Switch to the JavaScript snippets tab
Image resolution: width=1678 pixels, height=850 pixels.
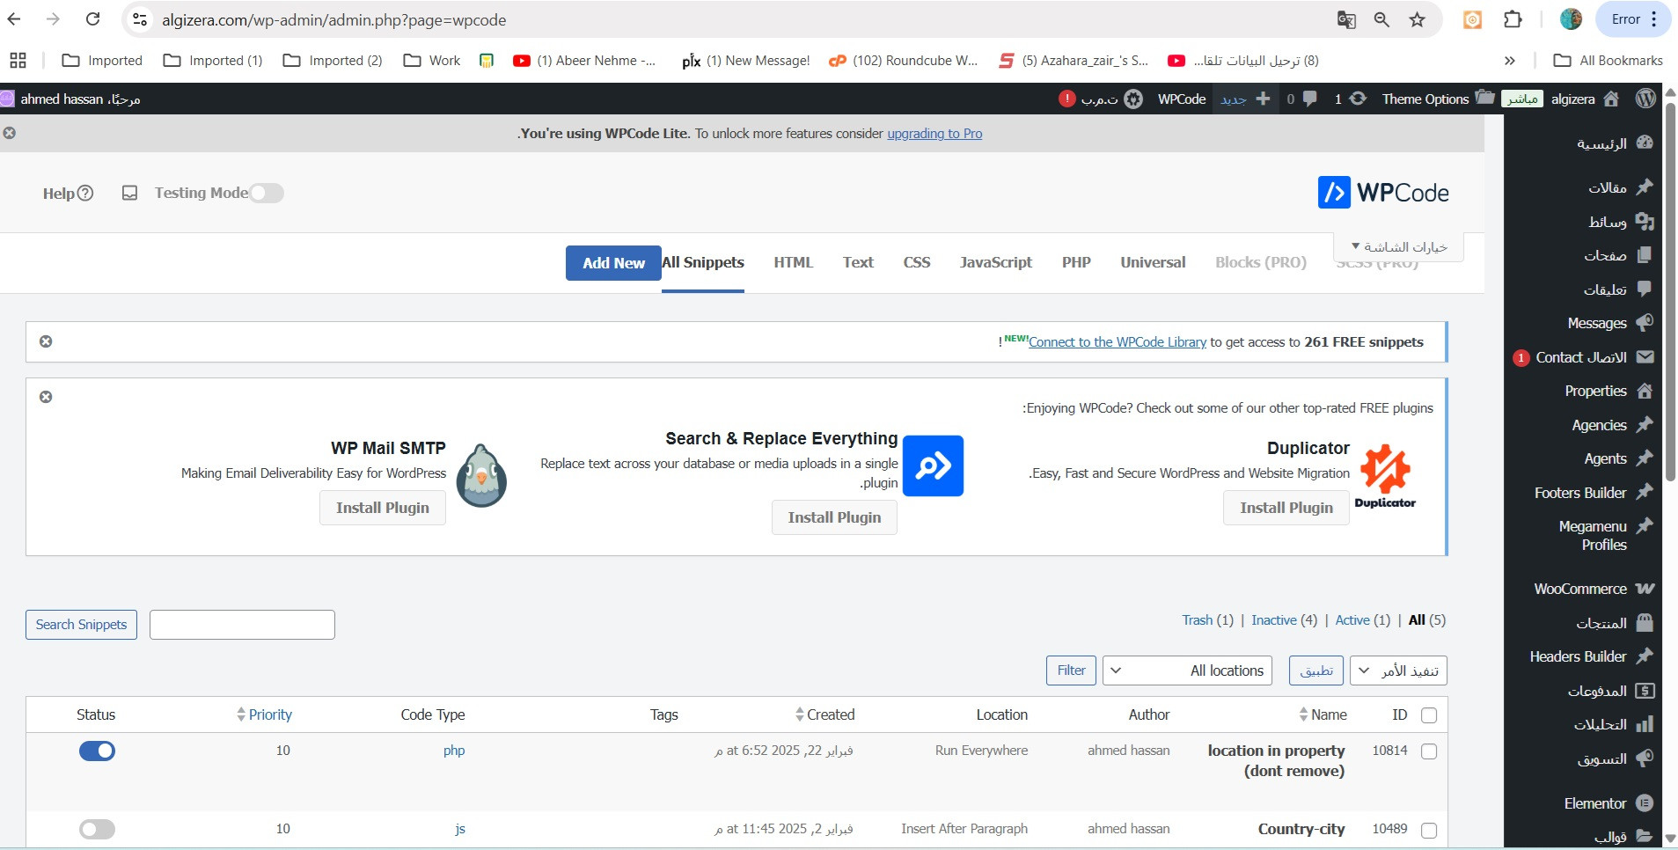click(x=995, y=262)
